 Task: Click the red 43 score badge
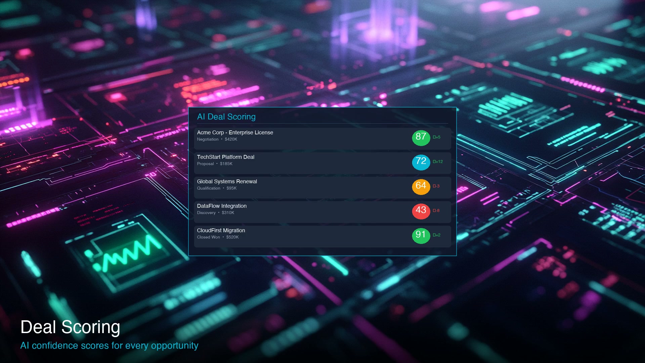click(x=421, y=211)
